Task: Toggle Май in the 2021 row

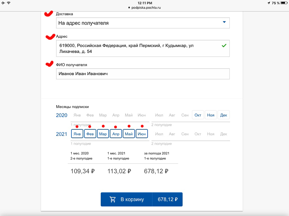Action: tap(129, 134)
